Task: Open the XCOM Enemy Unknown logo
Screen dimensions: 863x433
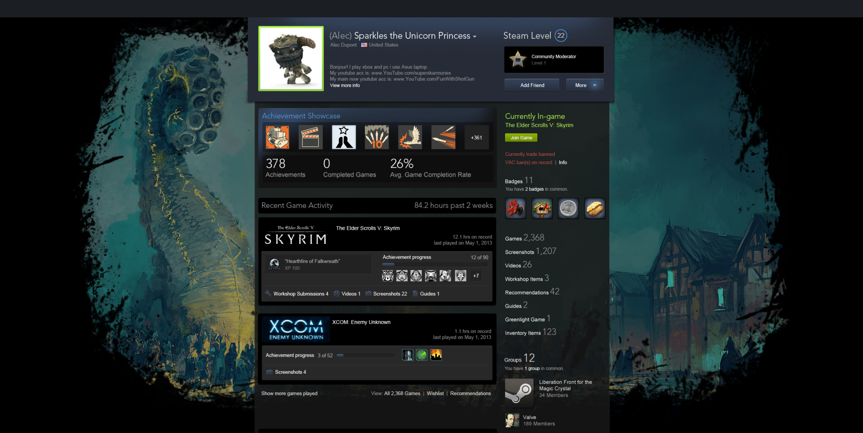Action: click(296, 330)
